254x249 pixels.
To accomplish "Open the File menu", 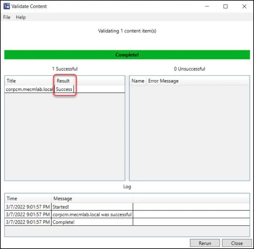I will pyautogui.click(x=7, y=17).
